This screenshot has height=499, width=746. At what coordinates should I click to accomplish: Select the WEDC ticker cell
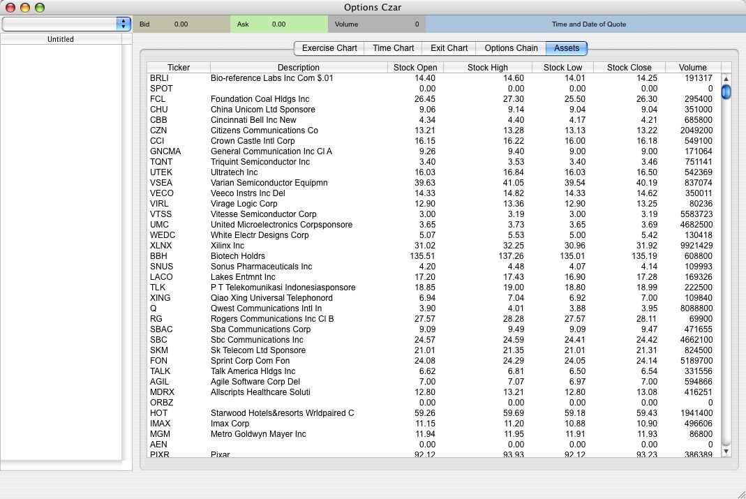pos(162,235)
